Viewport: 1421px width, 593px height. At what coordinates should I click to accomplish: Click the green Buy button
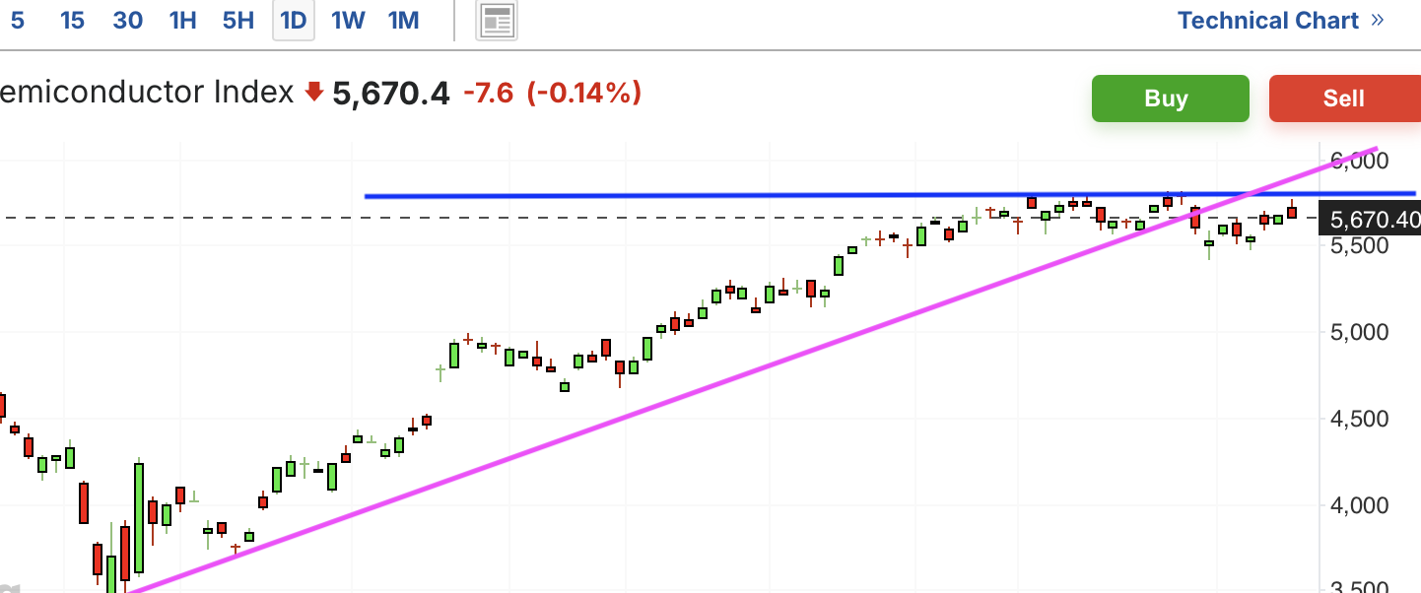click(x=1170, y=99)
